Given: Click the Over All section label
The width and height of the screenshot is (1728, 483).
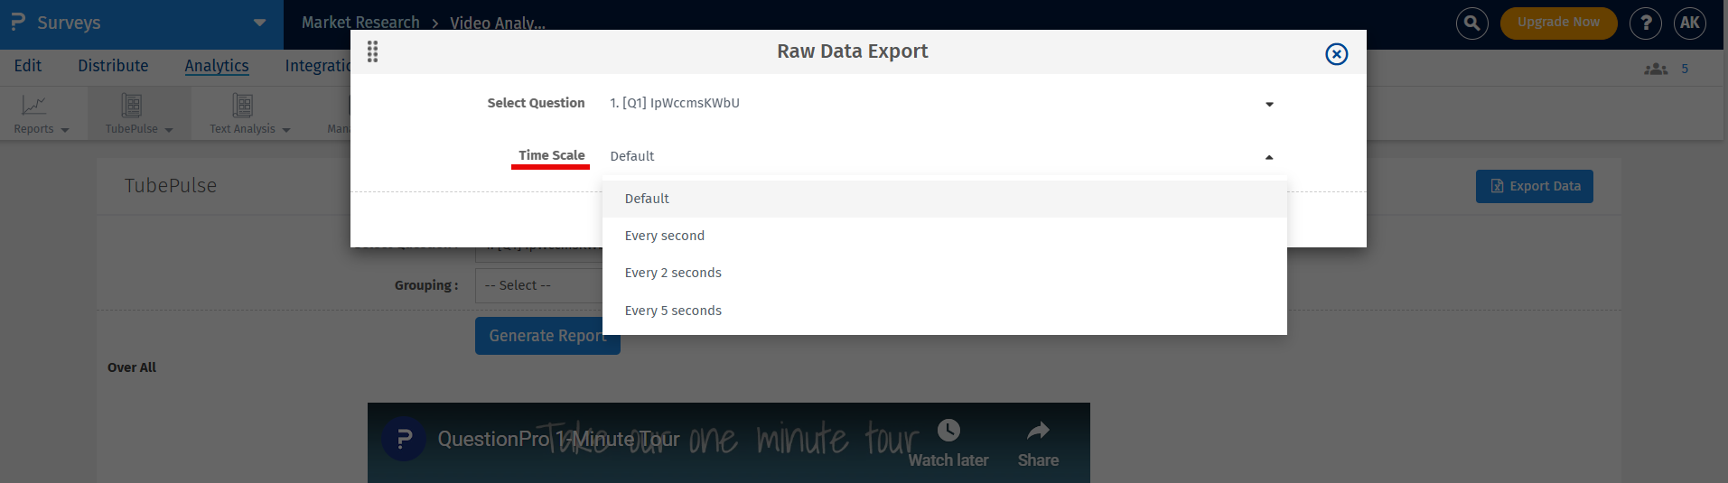Looking at the screenshot, I should coord(132,367).
